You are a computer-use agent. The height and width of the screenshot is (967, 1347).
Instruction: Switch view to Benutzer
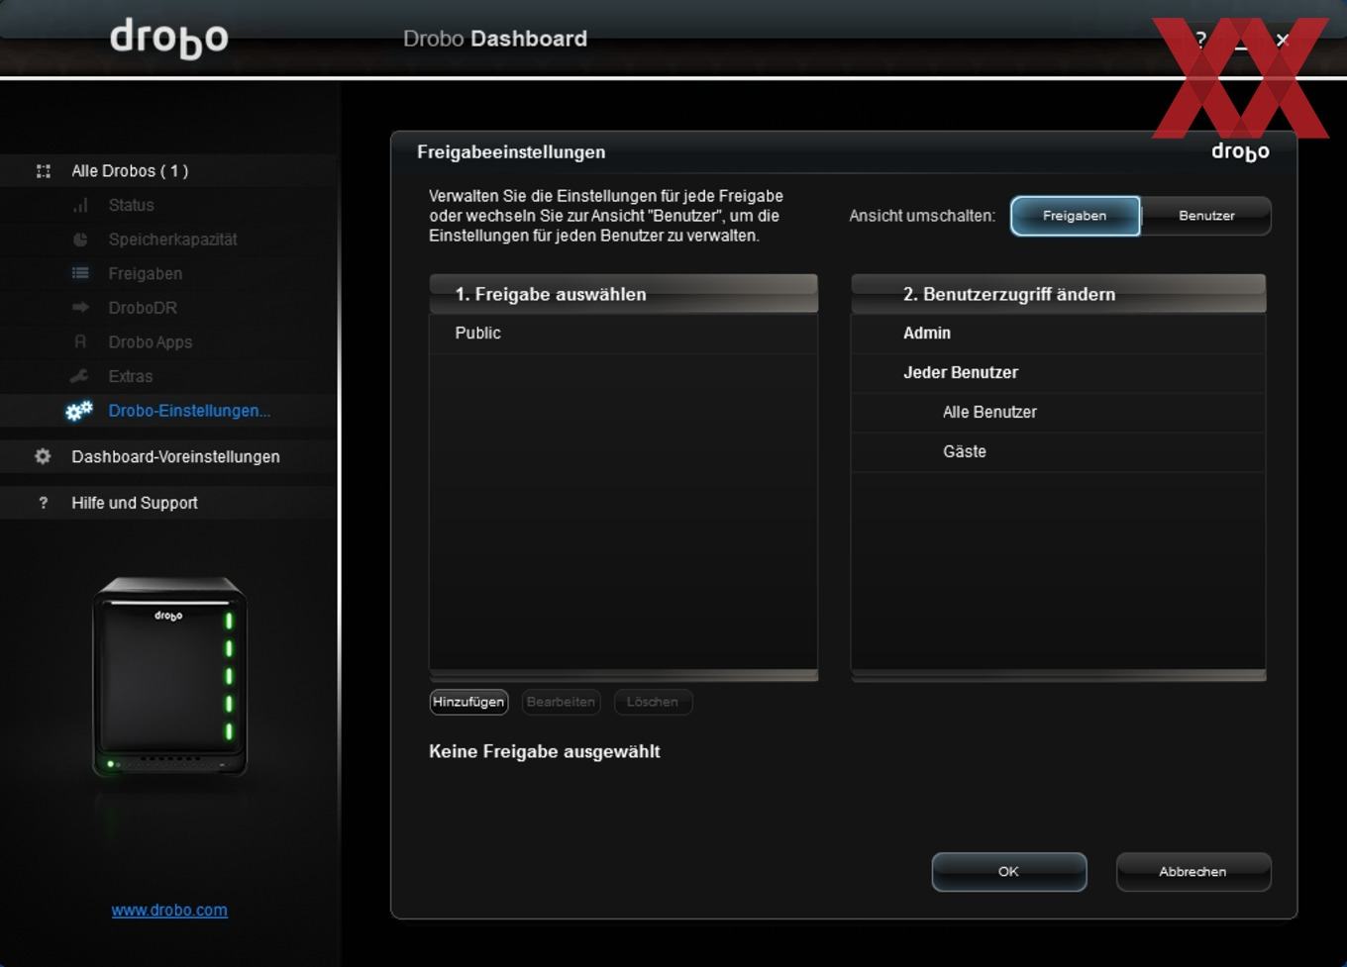coord(1206,216)
